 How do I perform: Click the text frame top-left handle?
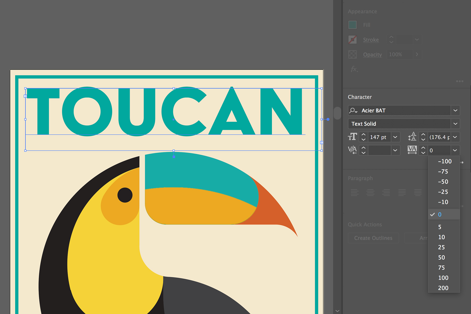click(25, 88)
